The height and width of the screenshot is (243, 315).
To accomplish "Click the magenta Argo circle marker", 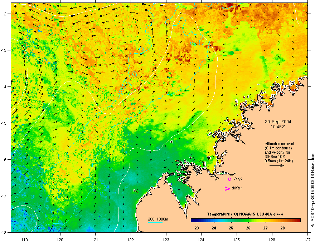I will pos(229,179).
